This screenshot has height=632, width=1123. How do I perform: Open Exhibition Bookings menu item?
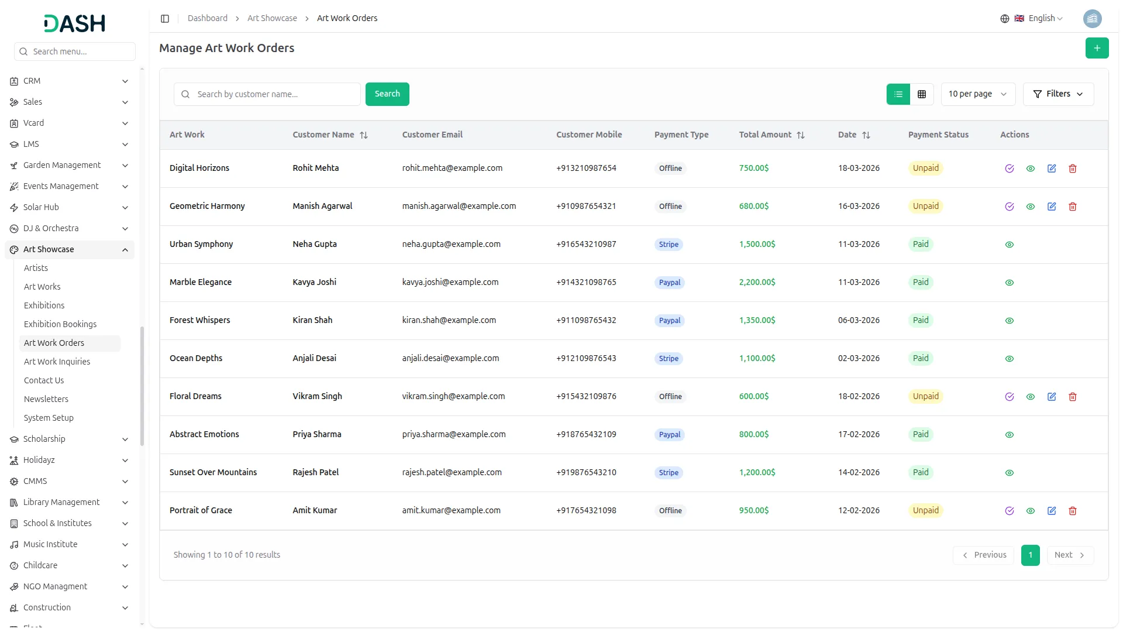60,324
